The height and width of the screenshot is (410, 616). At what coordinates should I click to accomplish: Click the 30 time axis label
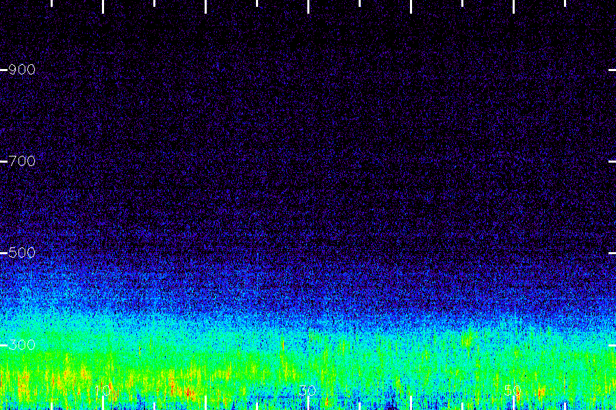(x=308, y=391)
